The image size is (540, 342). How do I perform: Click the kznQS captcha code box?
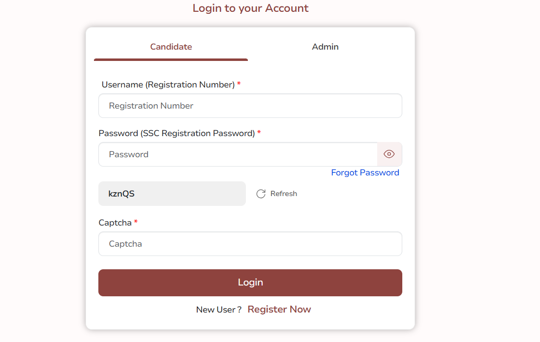[172, 194]
